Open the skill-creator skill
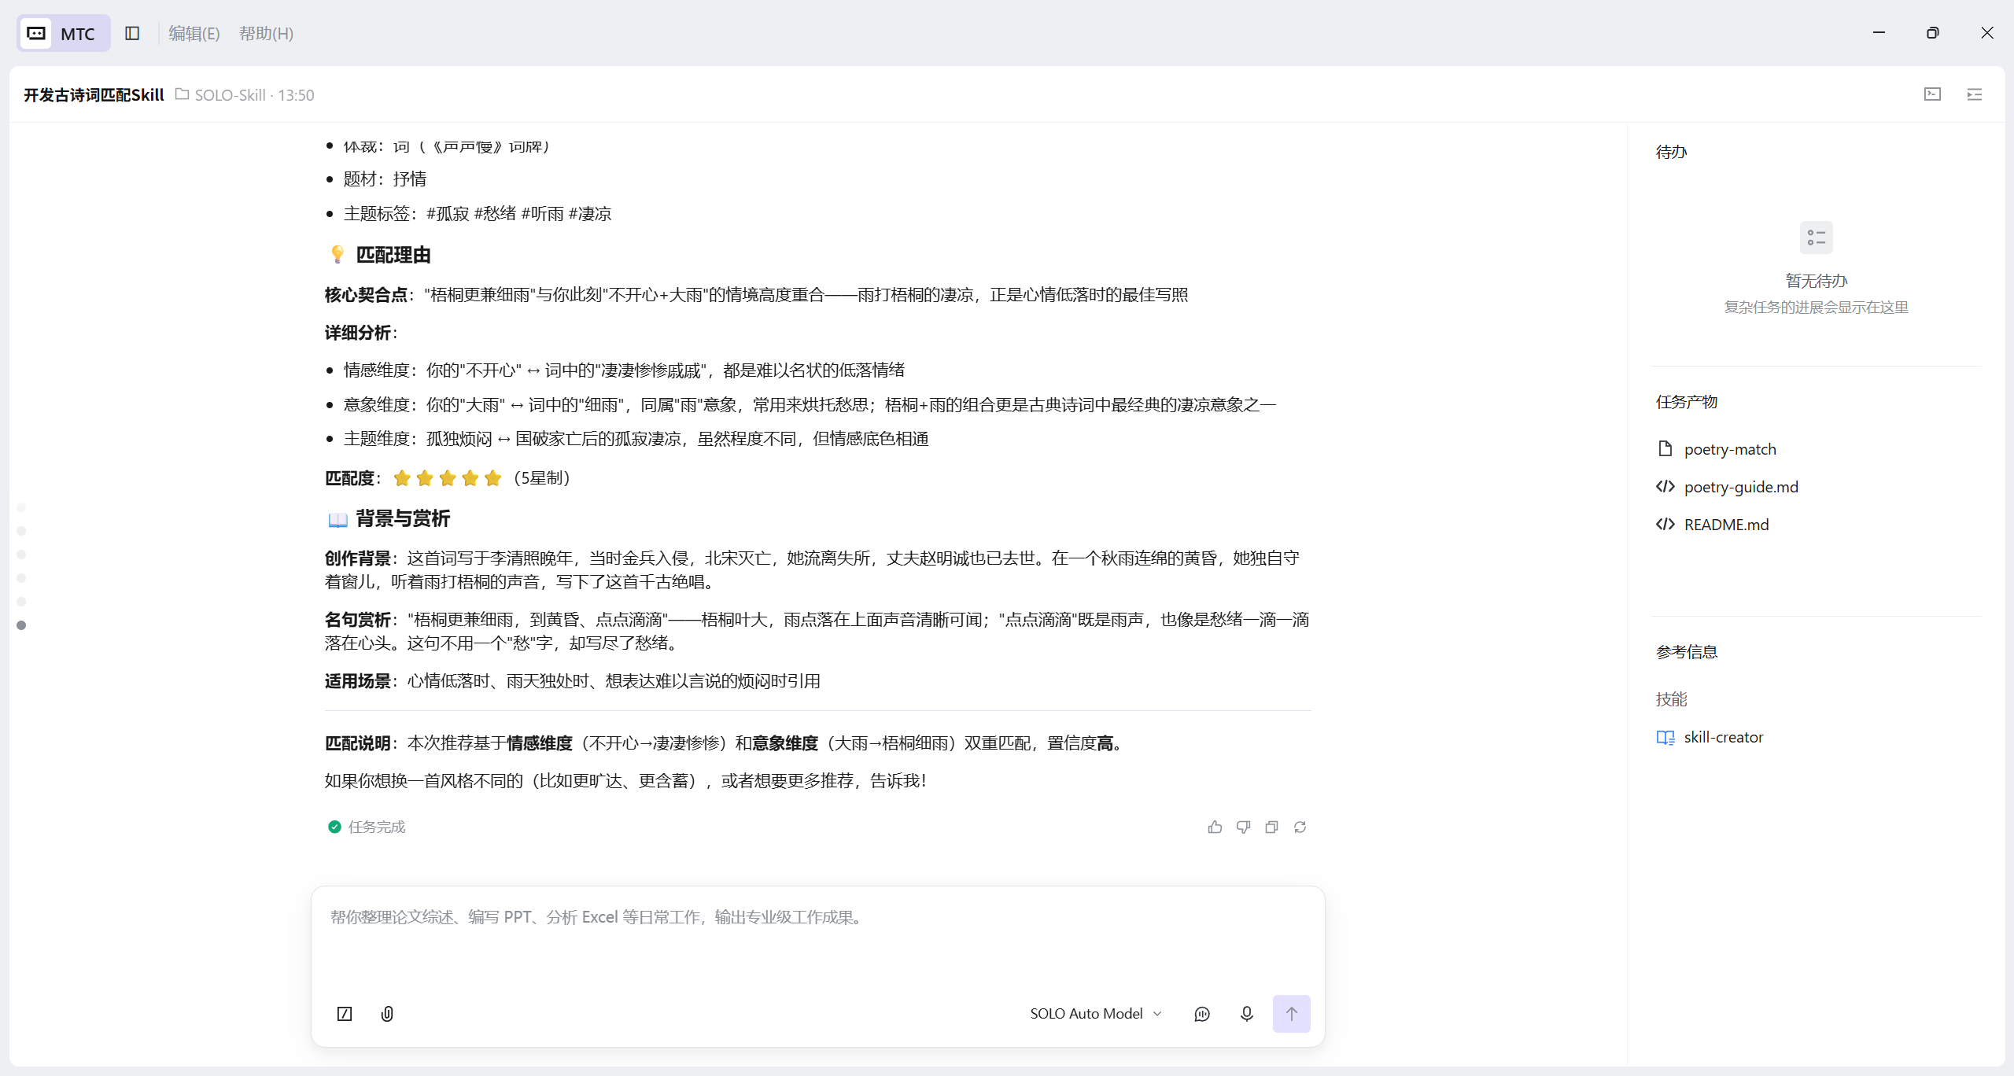Screen dimensions: 2014x1076 (1724, 737)
